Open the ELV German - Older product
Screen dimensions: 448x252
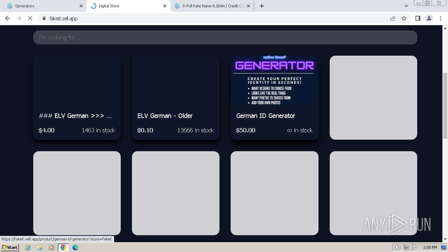tap(176, 98)
